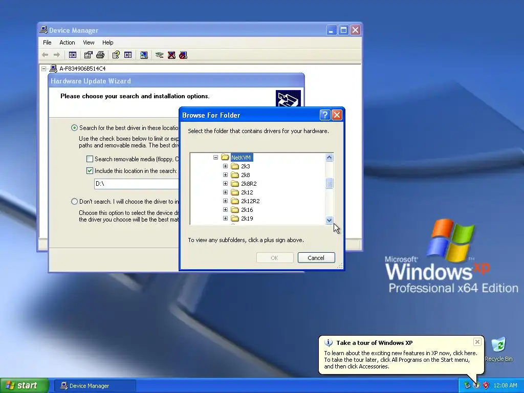
Task: Expand the 2k8R2 folder node
Action: 225,184
